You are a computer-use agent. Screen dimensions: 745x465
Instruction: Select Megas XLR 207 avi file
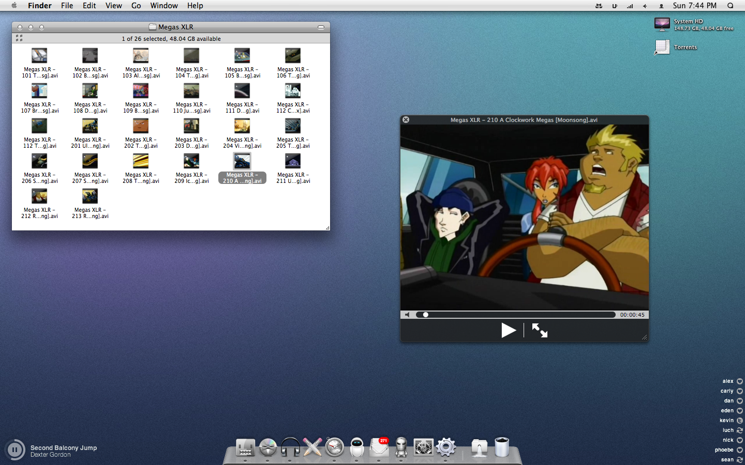[x=90, y=169]
